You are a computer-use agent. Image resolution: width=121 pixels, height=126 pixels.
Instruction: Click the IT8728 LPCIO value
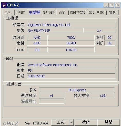tap(71, 50)
